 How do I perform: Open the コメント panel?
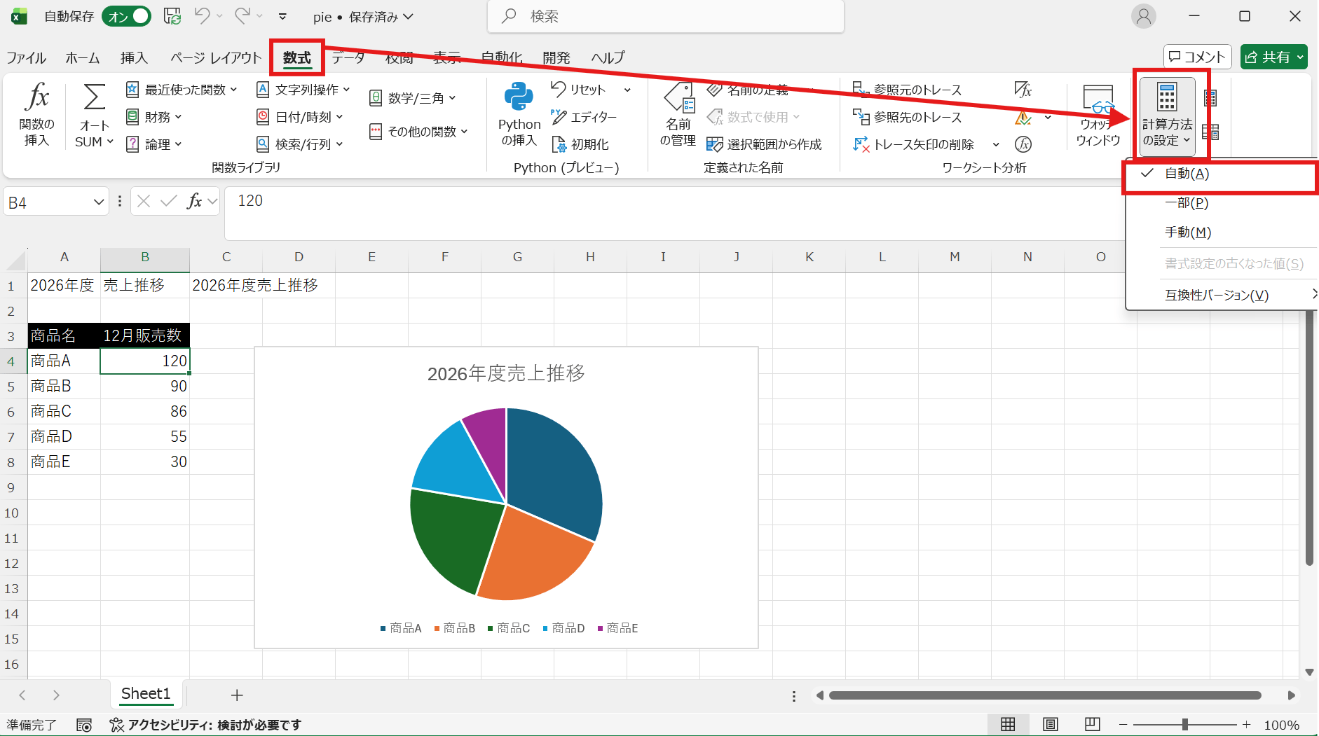pos(1196,57)
